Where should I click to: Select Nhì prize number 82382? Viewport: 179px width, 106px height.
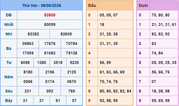pos(33,34)
